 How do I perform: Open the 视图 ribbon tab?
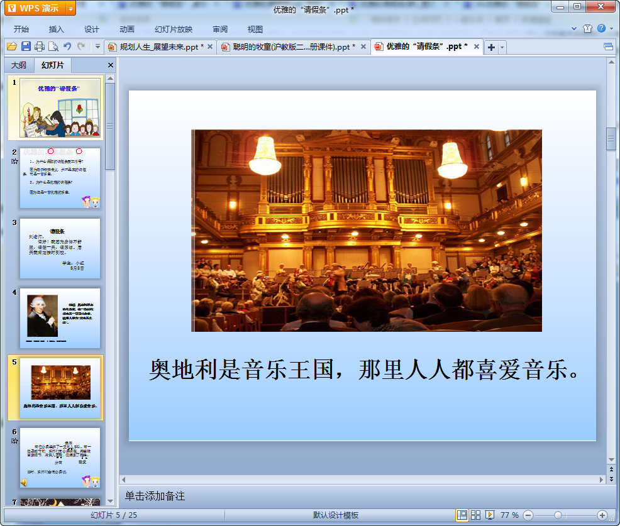[x=255, y=30]
